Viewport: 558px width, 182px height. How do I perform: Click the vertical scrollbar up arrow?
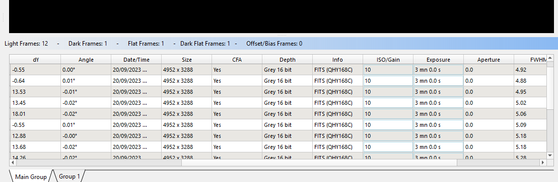point(550,58)
